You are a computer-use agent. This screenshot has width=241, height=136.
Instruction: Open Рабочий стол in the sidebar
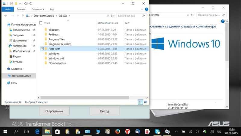21,30
